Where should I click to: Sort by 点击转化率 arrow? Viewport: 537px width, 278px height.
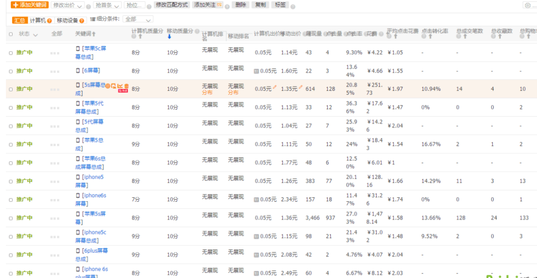[x=430, y=36]
